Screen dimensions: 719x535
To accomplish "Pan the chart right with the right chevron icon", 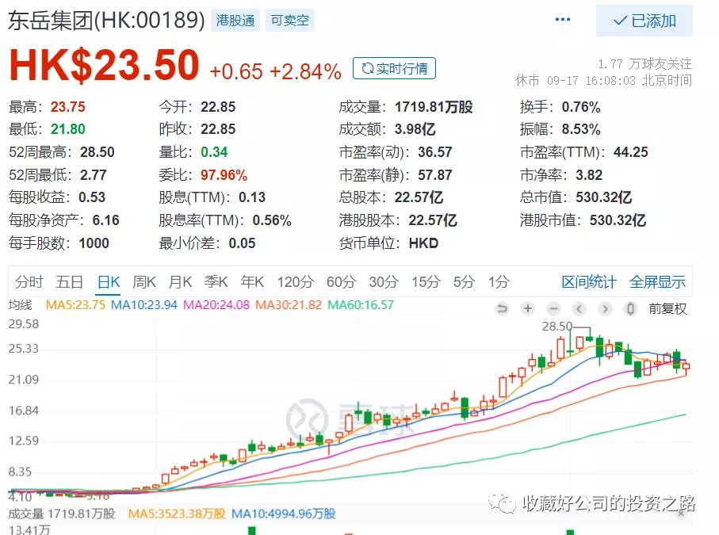I will 605,308.
